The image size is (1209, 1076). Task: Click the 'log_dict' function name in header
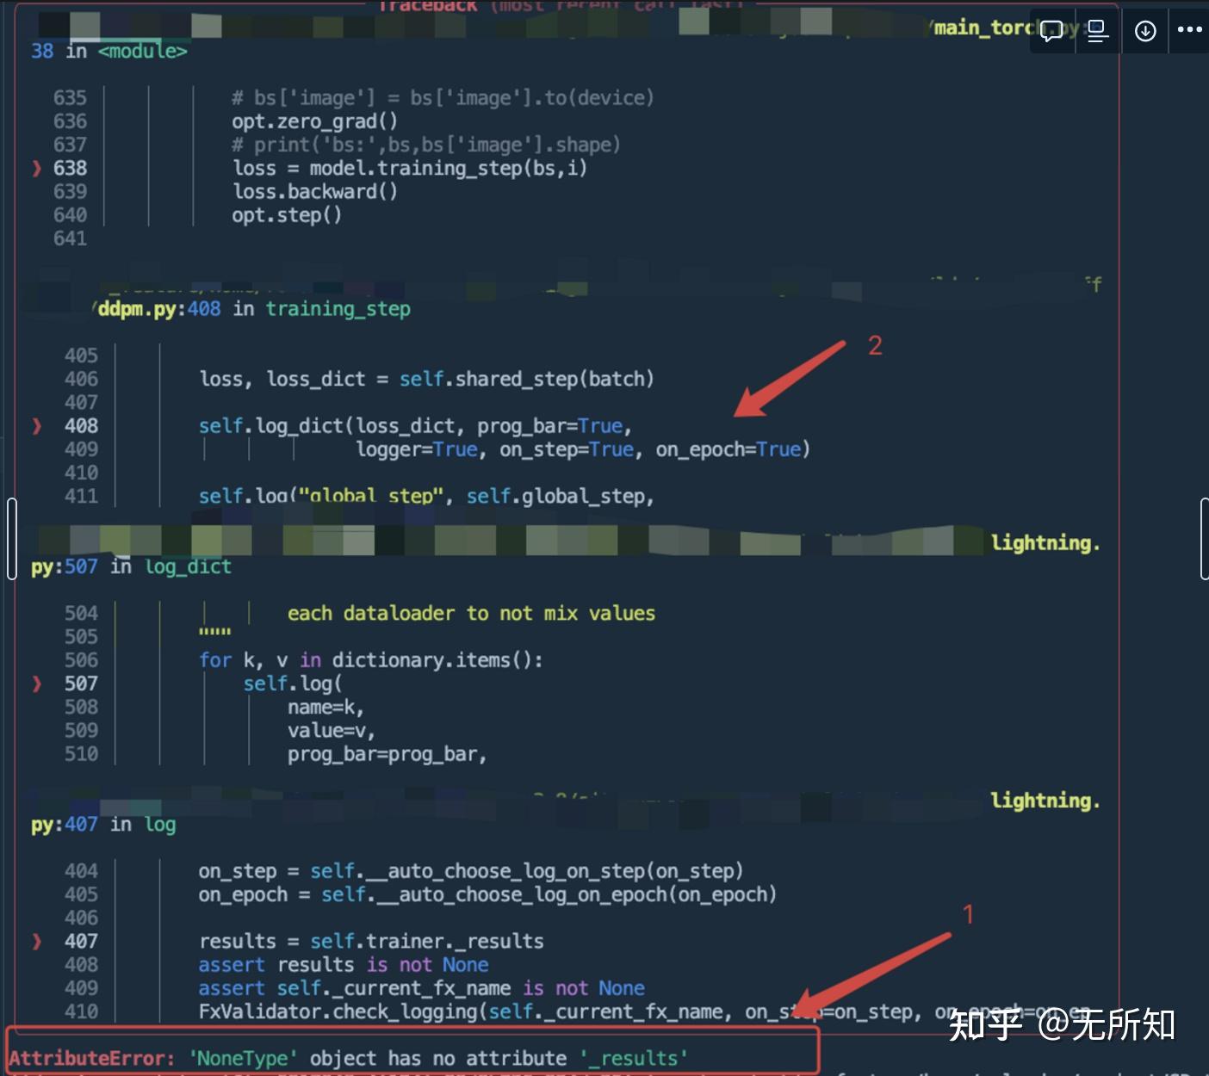pyautogui.click(x=188, y=566)
